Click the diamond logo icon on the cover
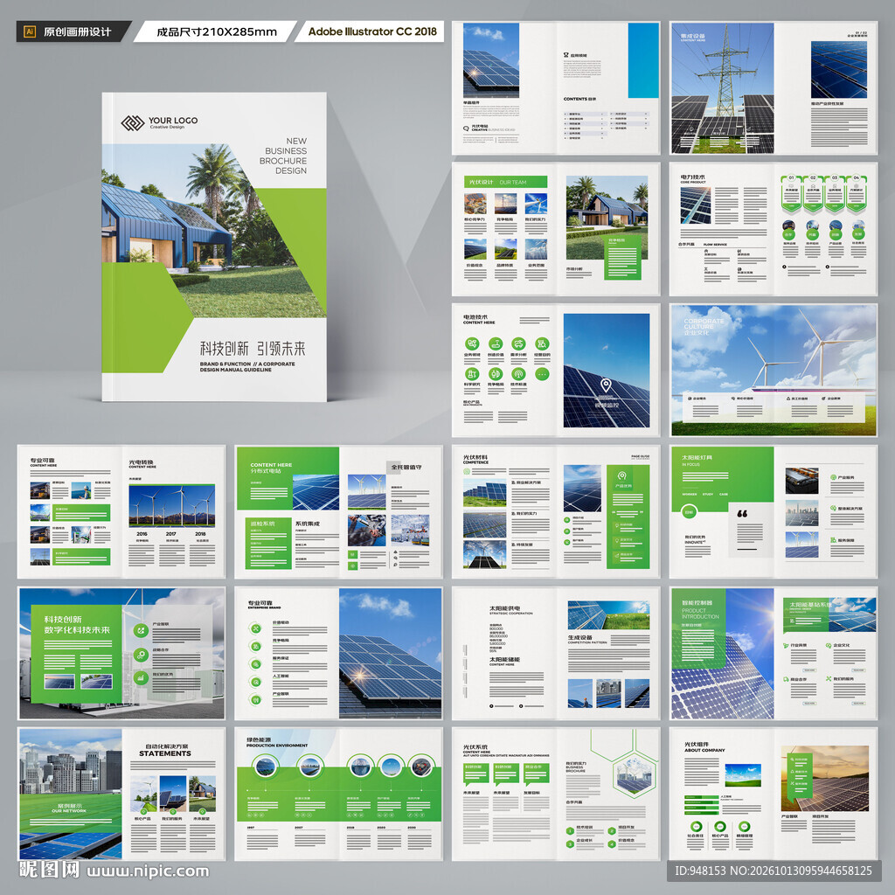Screen dimensions: 895x895 [x=133, y=122]
